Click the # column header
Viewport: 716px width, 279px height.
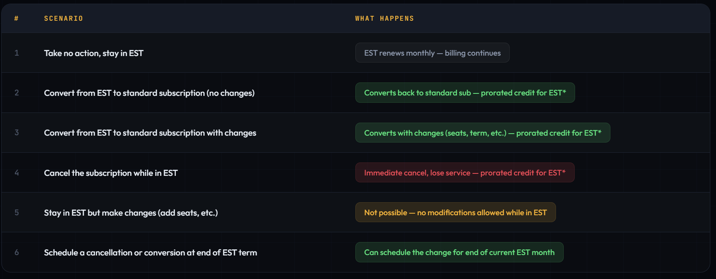(16, 19)
